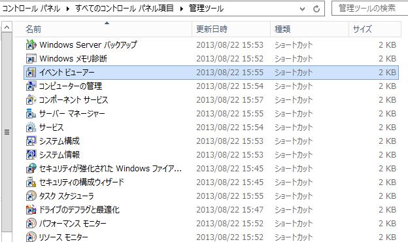Open the address bar history dropdown

click(302, 9)
